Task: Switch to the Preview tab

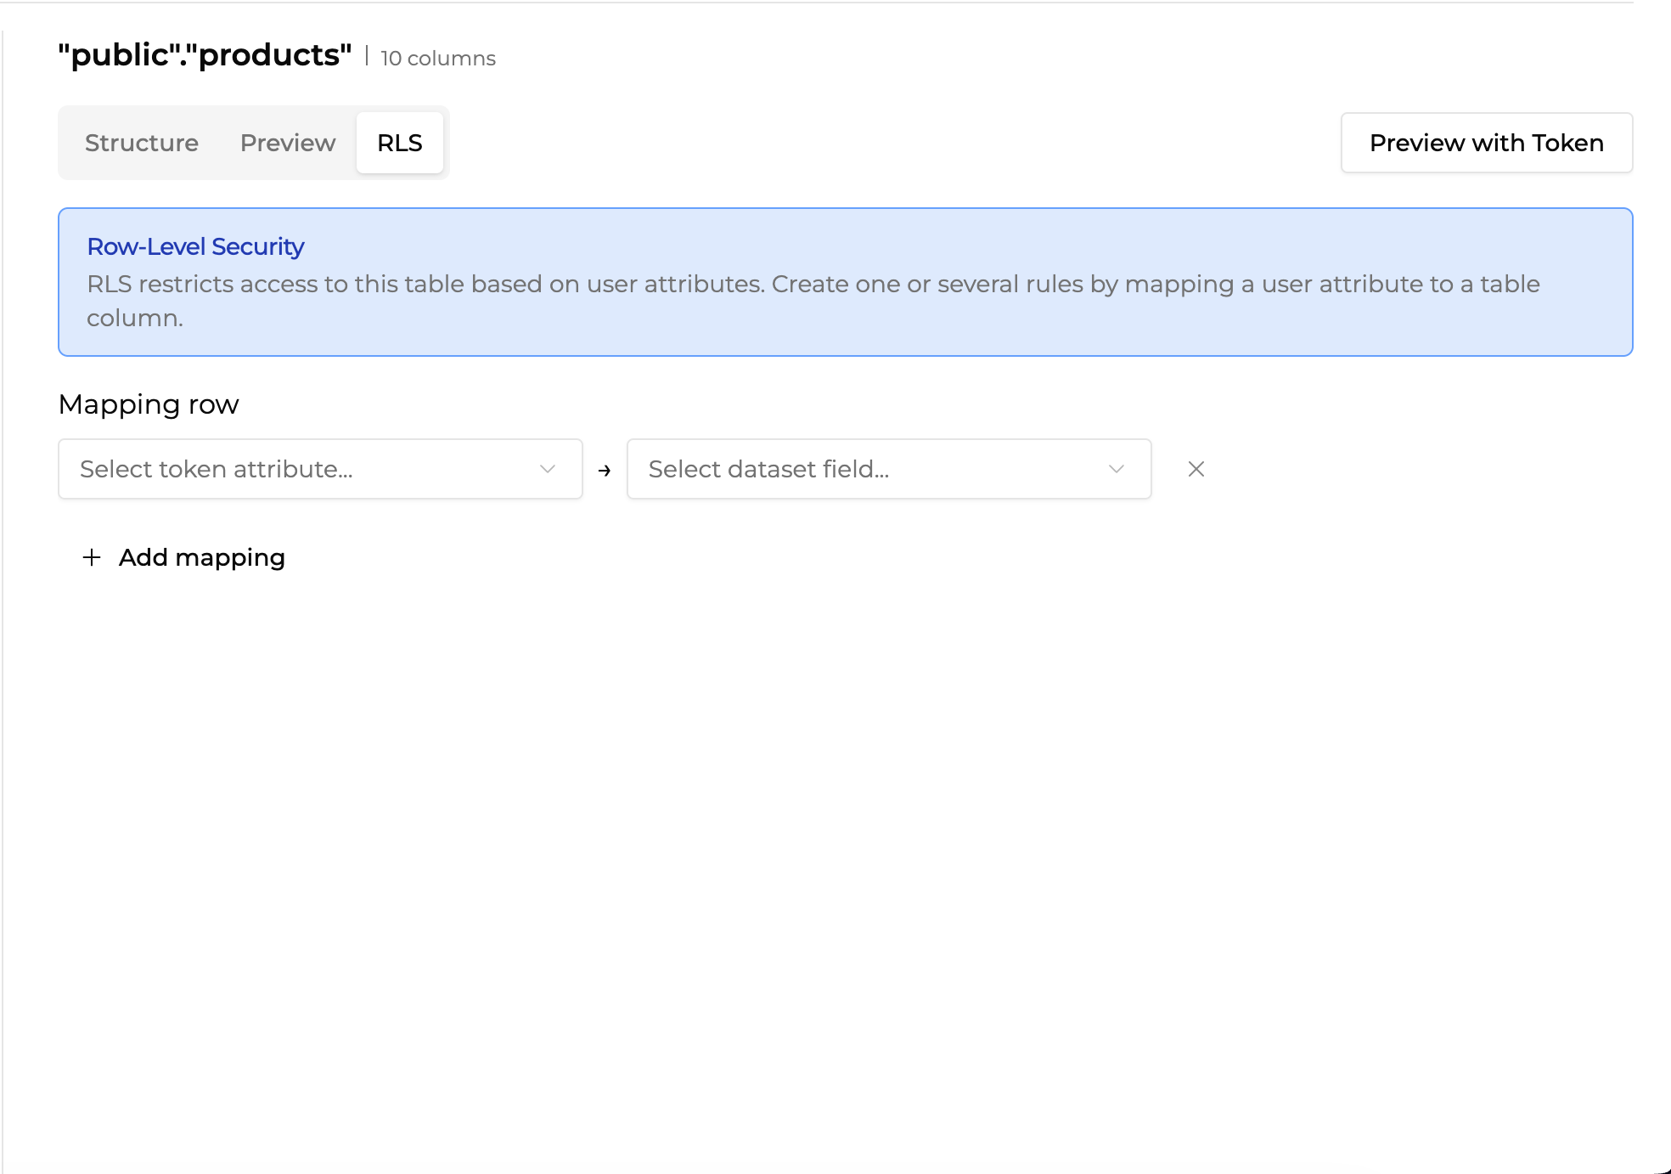Action: coord(288,143)
